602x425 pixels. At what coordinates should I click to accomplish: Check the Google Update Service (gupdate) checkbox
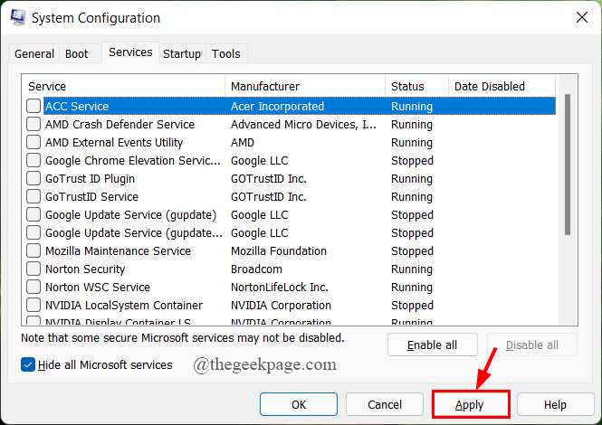(33, 214)
